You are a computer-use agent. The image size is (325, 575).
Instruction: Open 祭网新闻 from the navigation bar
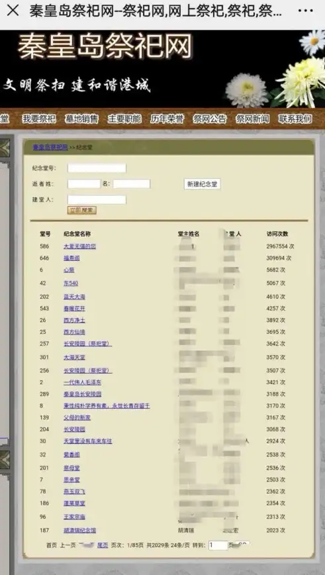pyautogui.click(x=253, y=119)
